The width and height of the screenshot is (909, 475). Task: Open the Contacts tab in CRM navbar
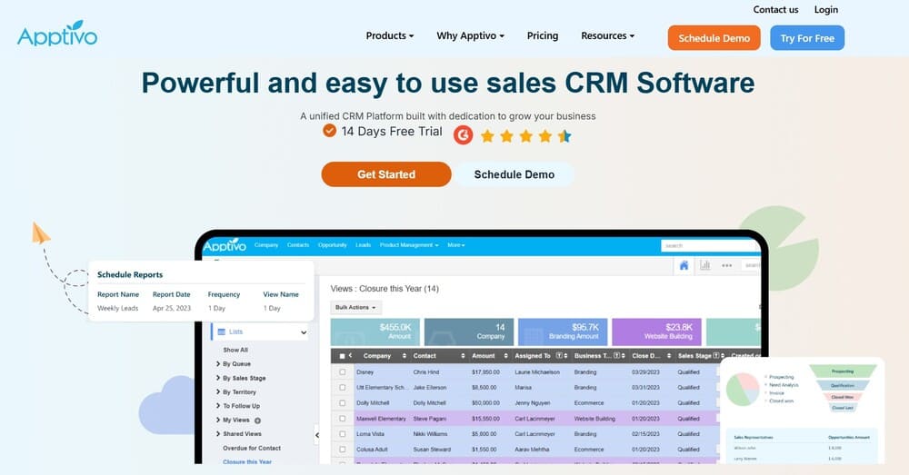coord(298,245)
